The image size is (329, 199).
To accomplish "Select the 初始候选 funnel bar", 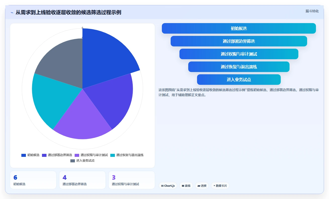I will coord(239,28).
